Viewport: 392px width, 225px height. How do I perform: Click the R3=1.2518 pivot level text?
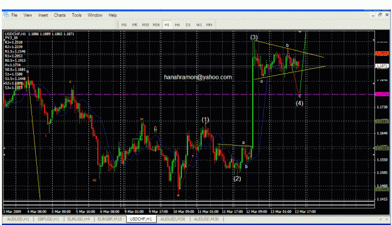pos(14,42)
